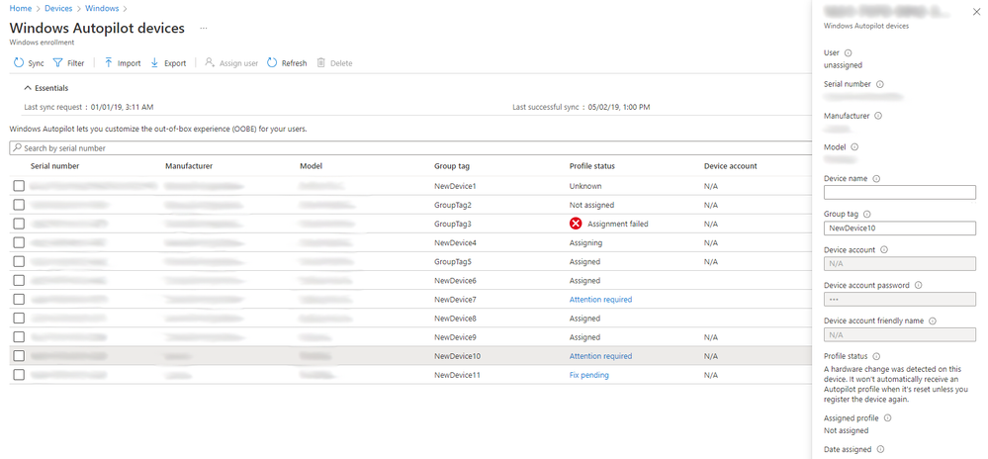The image size is (988, 459).
Task: Click the Device name input field
Action: click(x=900, y=192)
